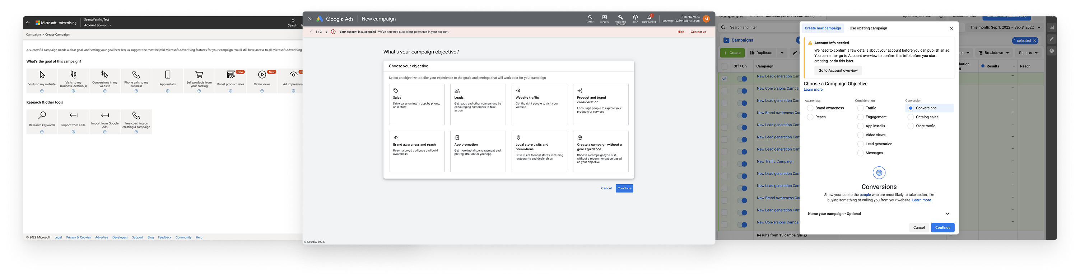Open the charts icon in Facebook side rail
This screenshot has height=279, width=1080.
[x=1052, y=28]
